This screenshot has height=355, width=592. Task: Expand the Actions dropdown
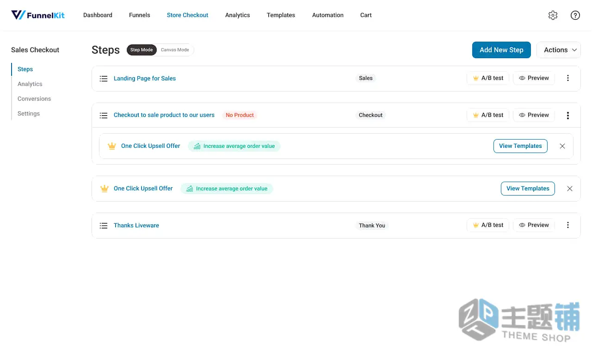[x=559, y=50]
